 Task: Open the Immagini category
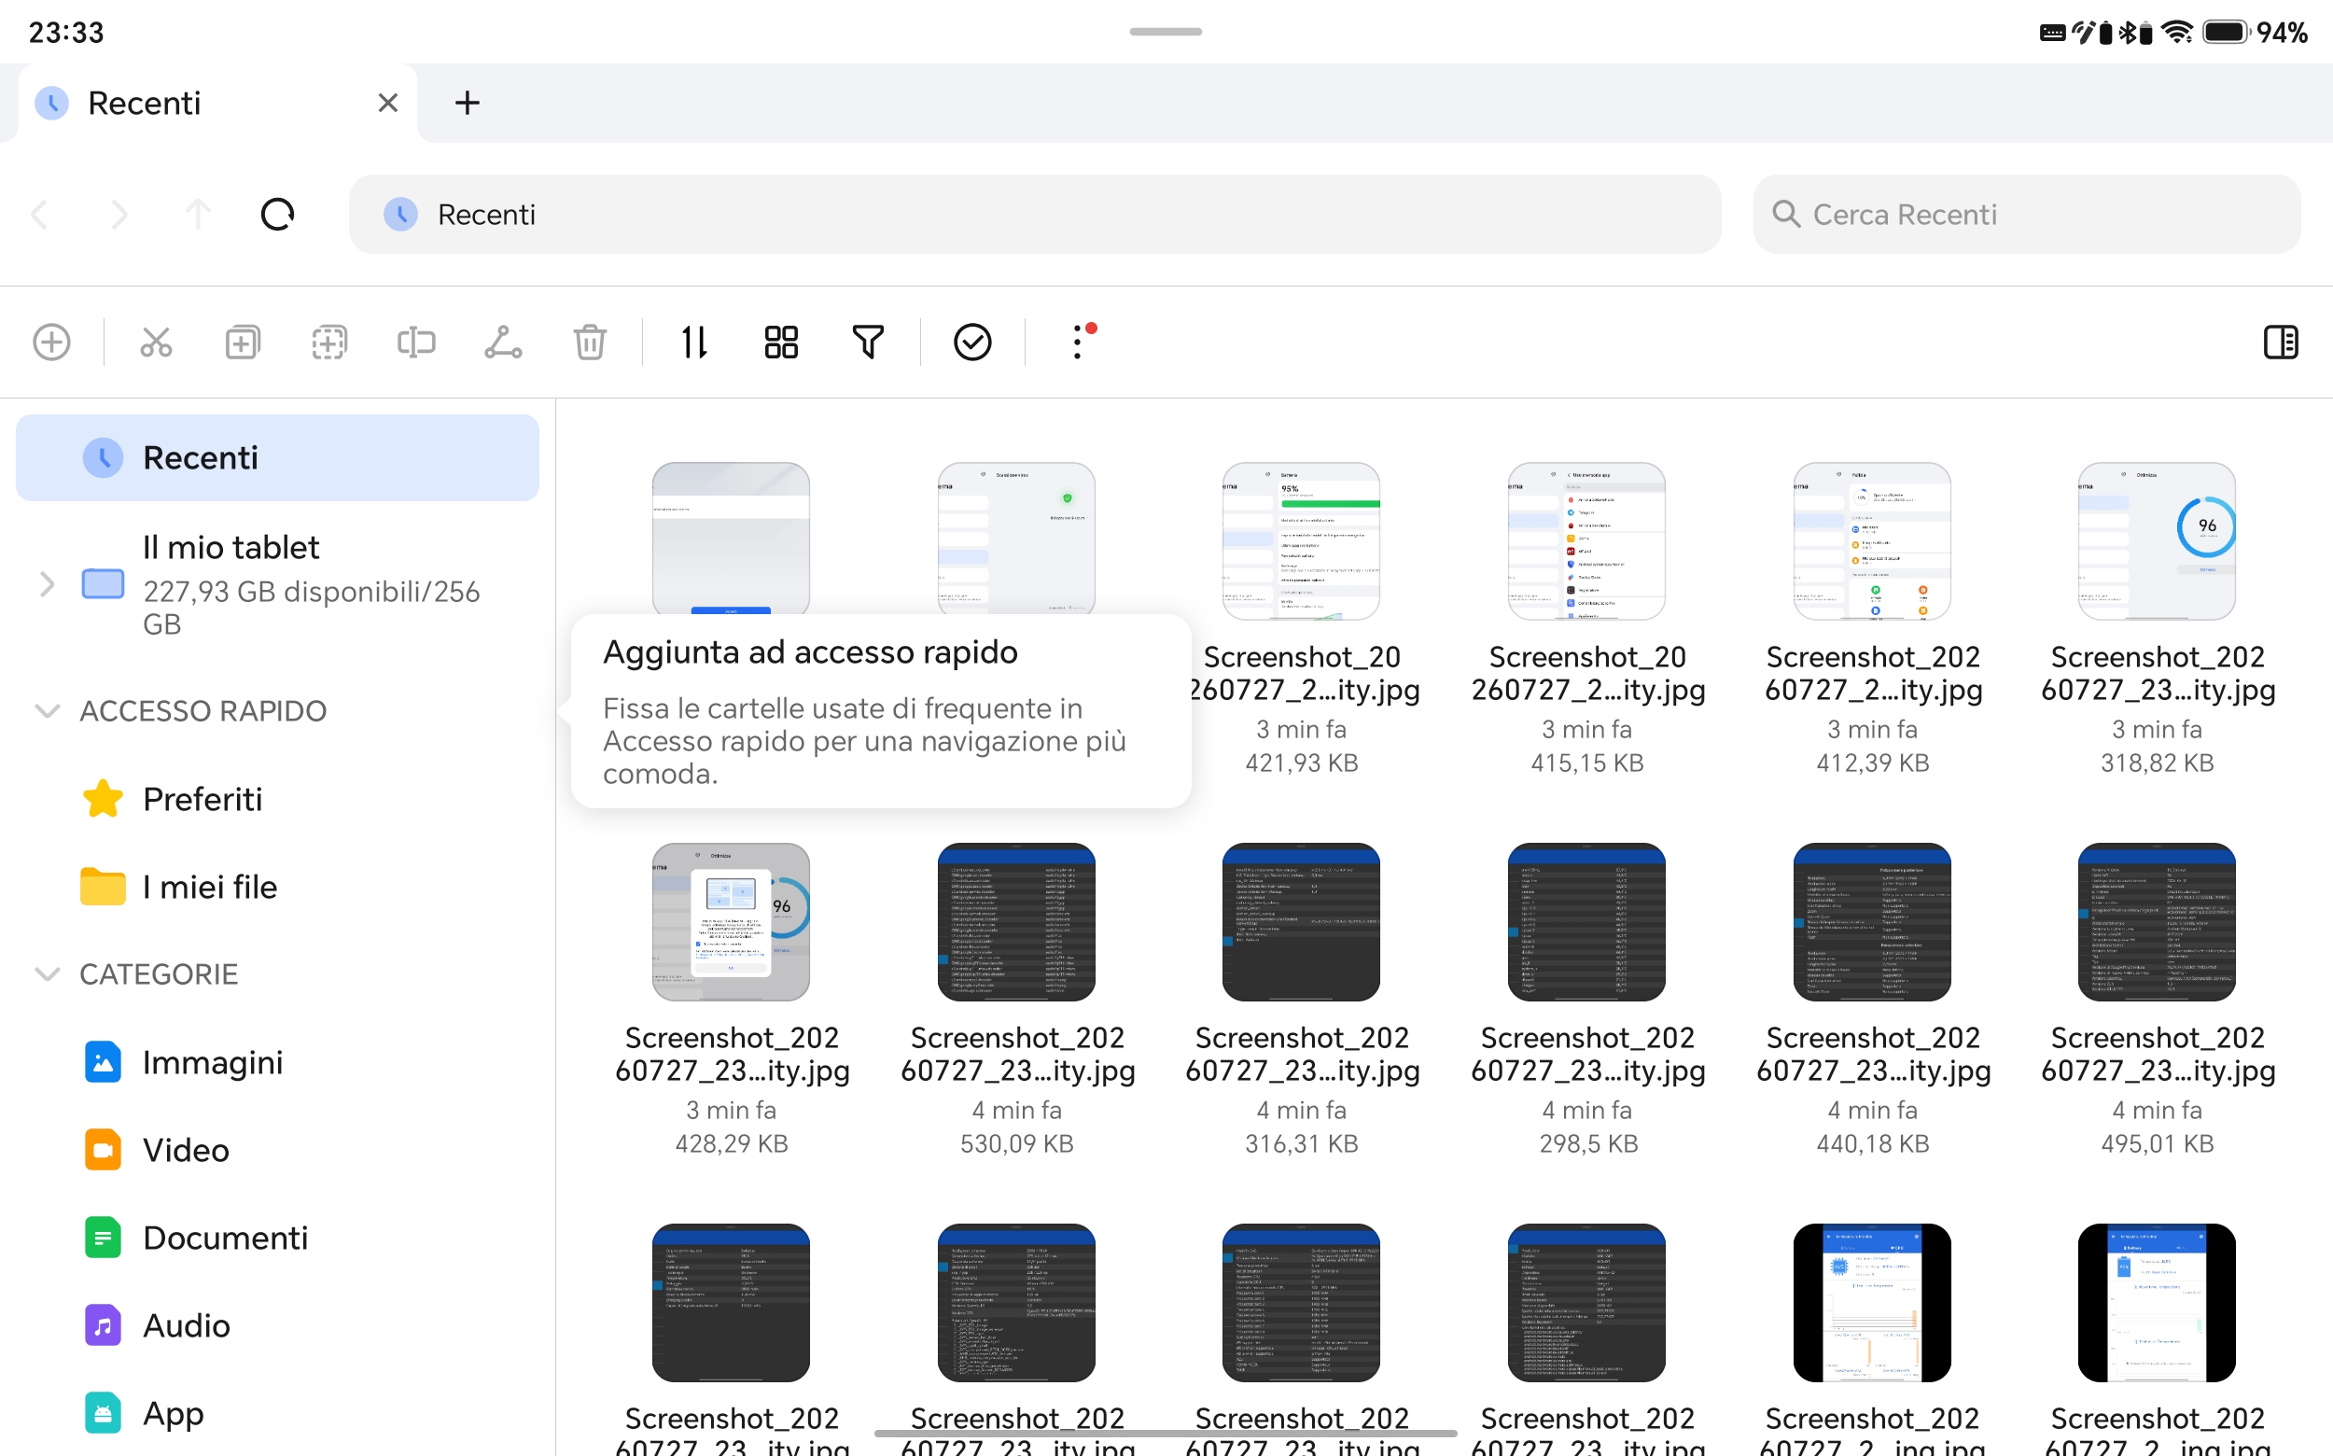click(277, 1062)
